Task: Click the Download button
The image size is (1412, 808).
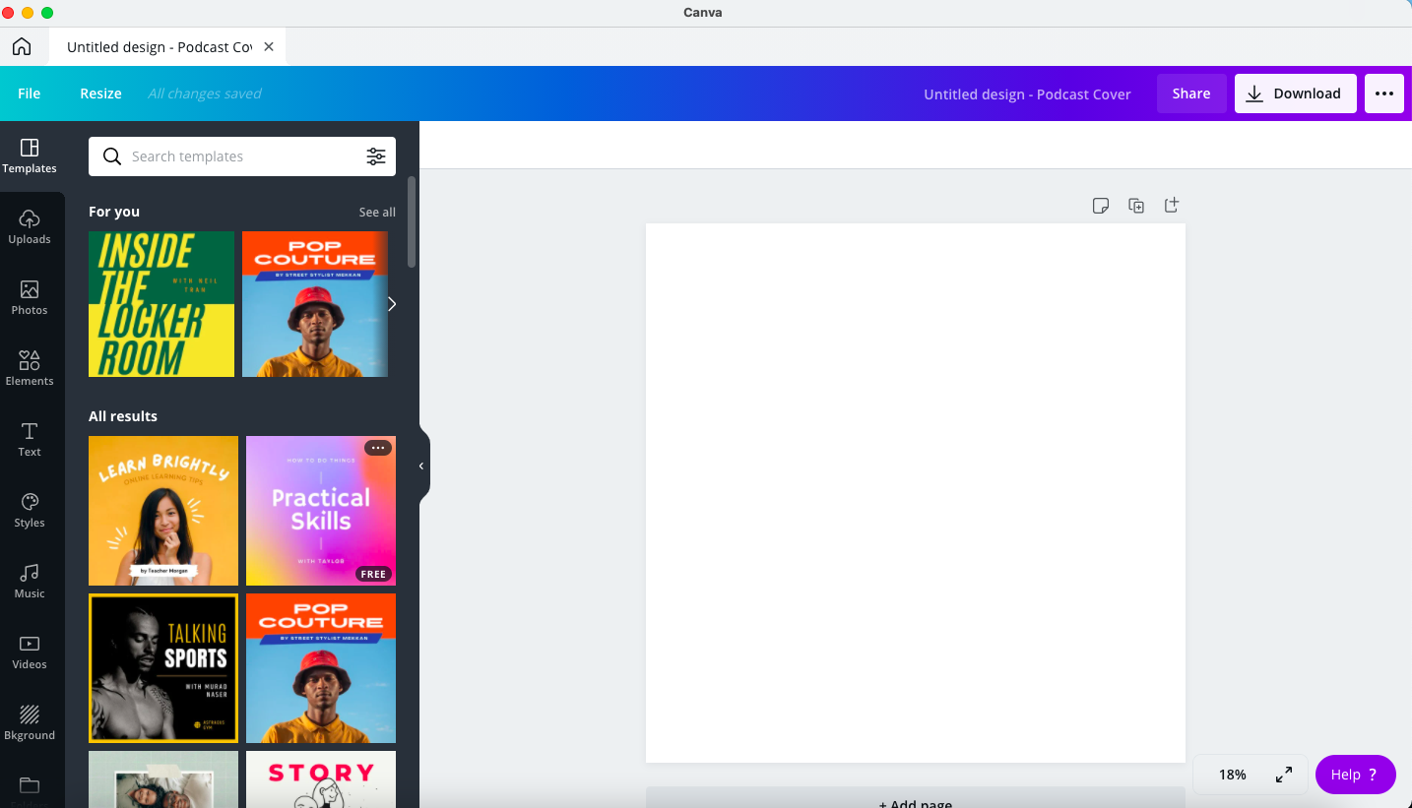Action: pos(1295,93)
